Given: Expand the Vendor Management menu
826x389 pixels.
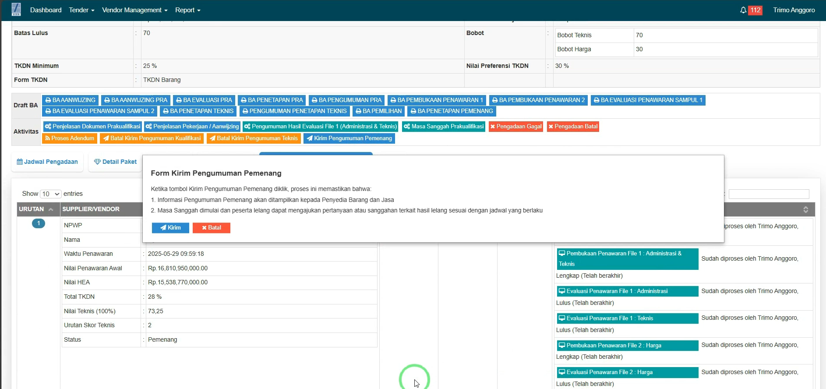Looking at the screenshot, I should pos(134,10).
